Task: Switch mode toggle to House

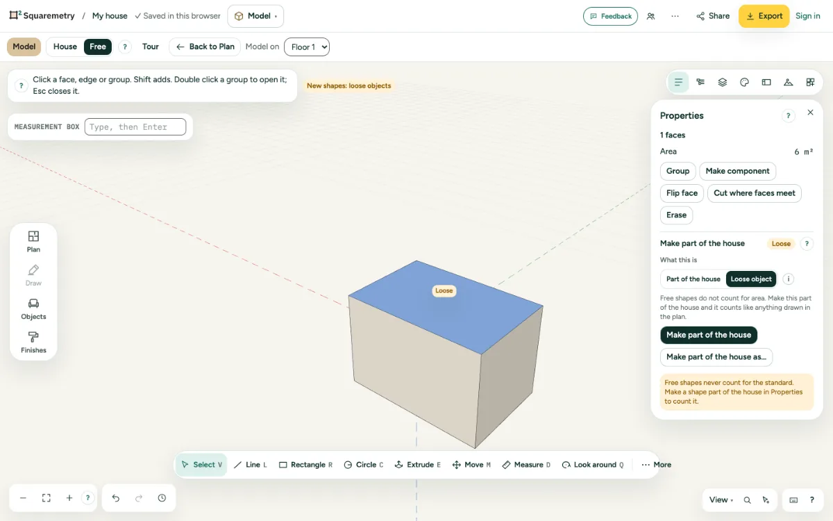Action: [x=65, y=47]
